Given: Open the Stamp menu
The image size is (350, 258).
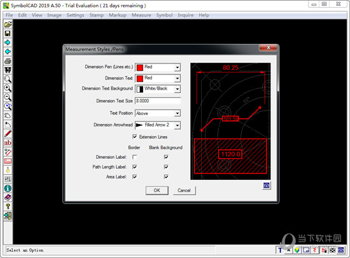Looking at the screenshot, I should click(97, 15).
